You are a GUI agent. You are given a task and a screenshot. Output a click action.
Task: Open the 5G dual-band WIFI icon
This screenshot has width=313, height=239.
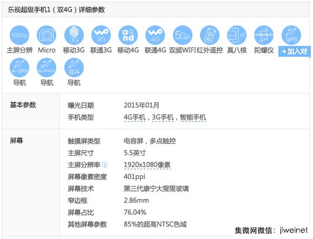coord(183,35)
